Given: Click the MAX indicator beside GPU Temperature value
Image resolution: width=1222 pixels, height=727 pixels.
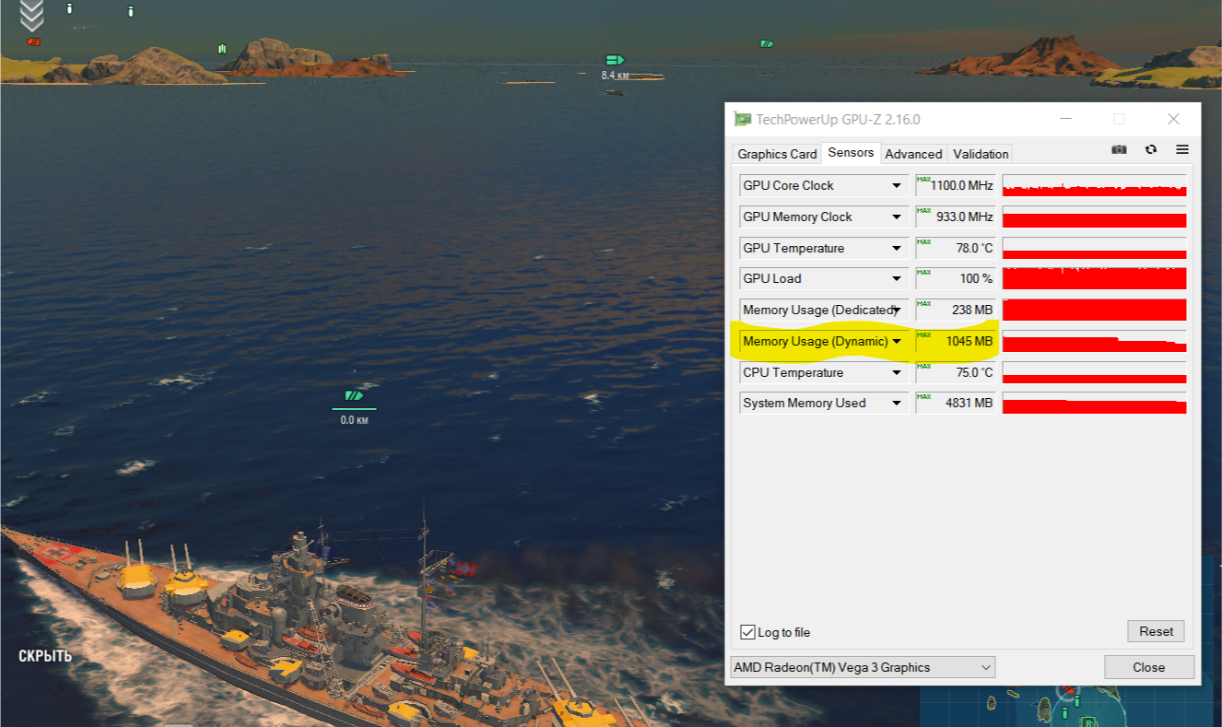Looking at the screenshot, I should tap(923, 241).
